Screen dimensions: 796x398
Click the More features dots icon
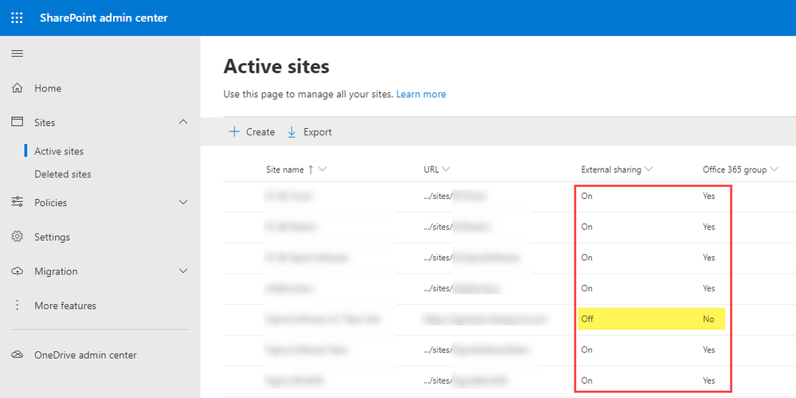18,305
